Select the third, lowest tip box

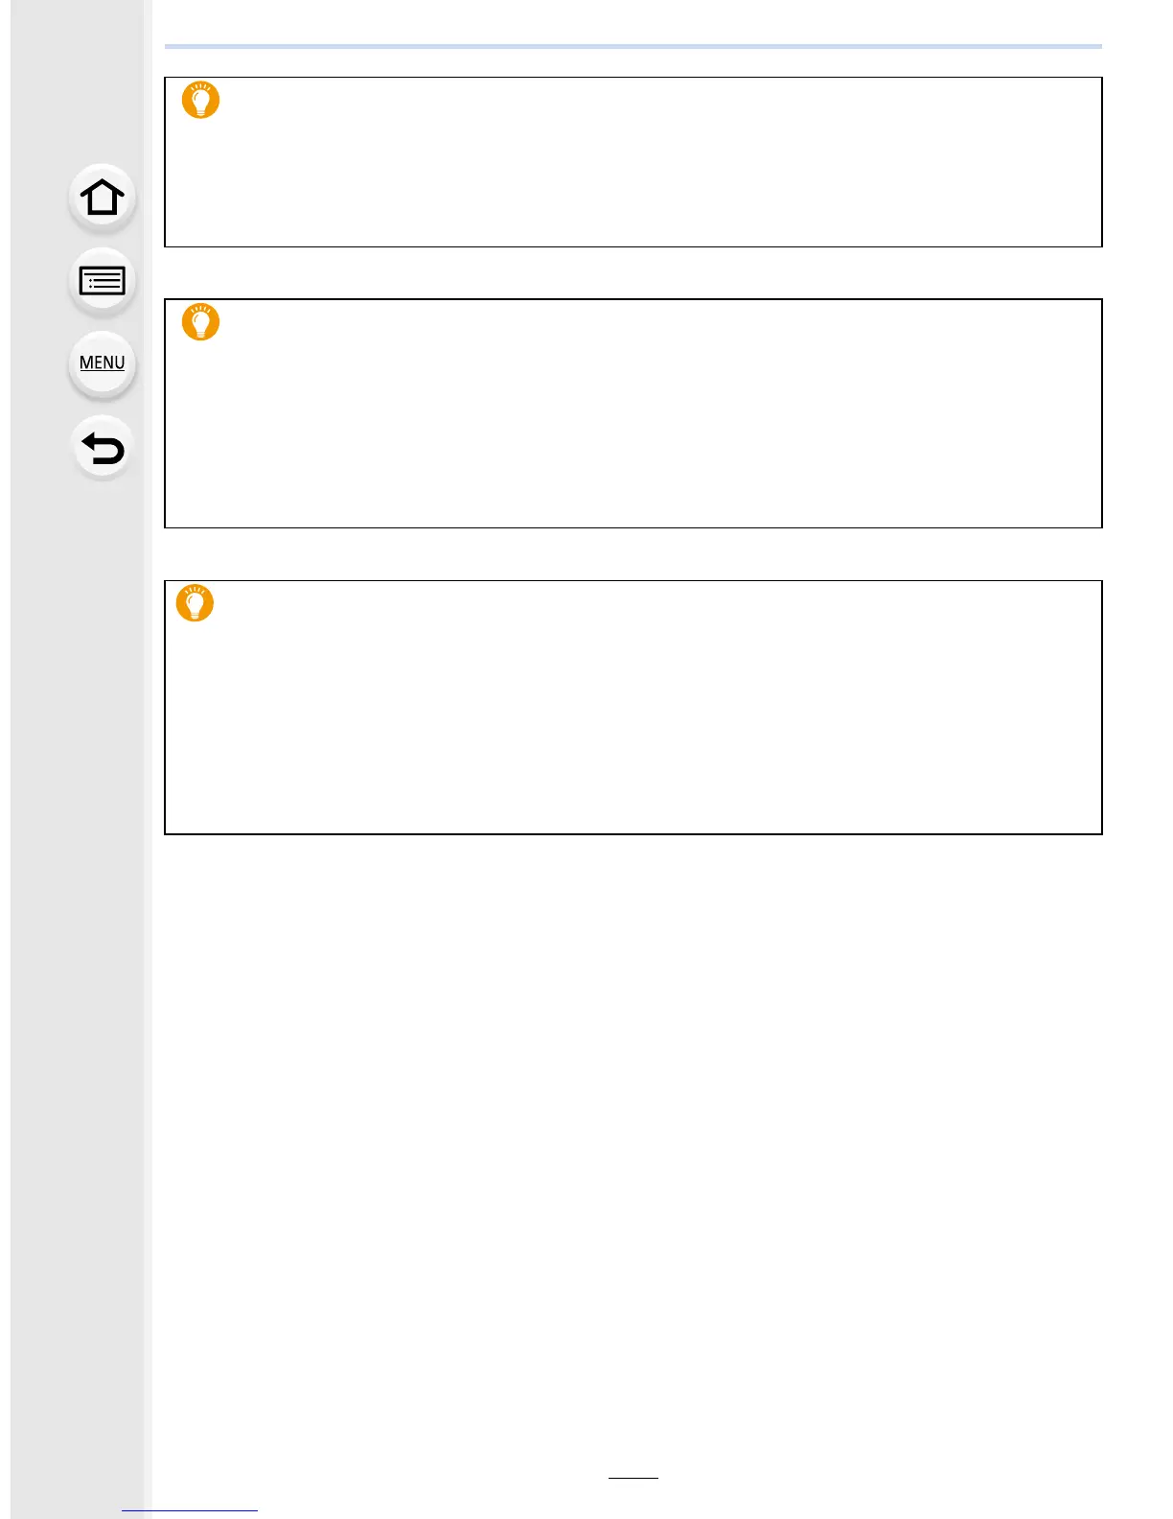pyautogui.click(x=633, y=708)
